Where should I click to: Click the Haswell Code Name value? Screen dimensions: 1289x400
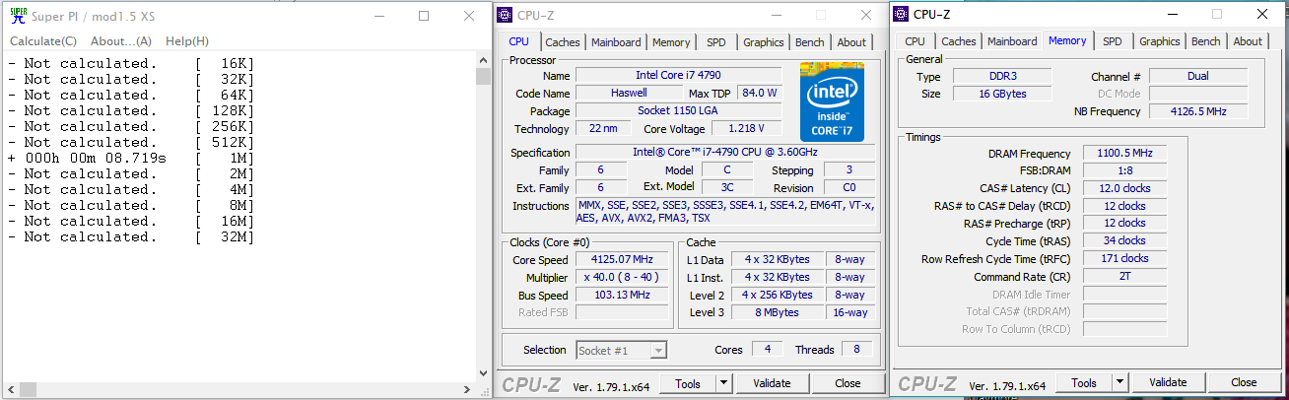629,93
